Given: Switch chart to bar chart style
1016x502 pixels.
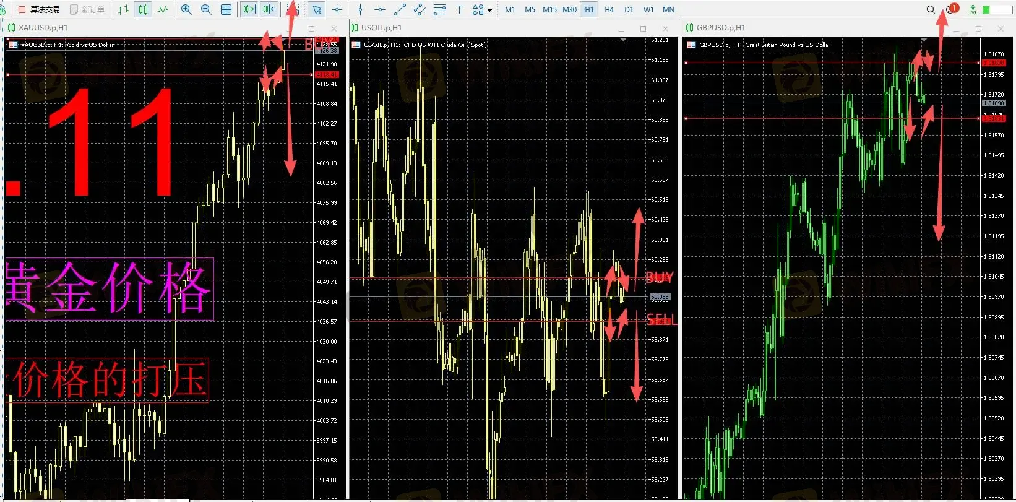Looking at the screenshot, I should click(123, 9).
